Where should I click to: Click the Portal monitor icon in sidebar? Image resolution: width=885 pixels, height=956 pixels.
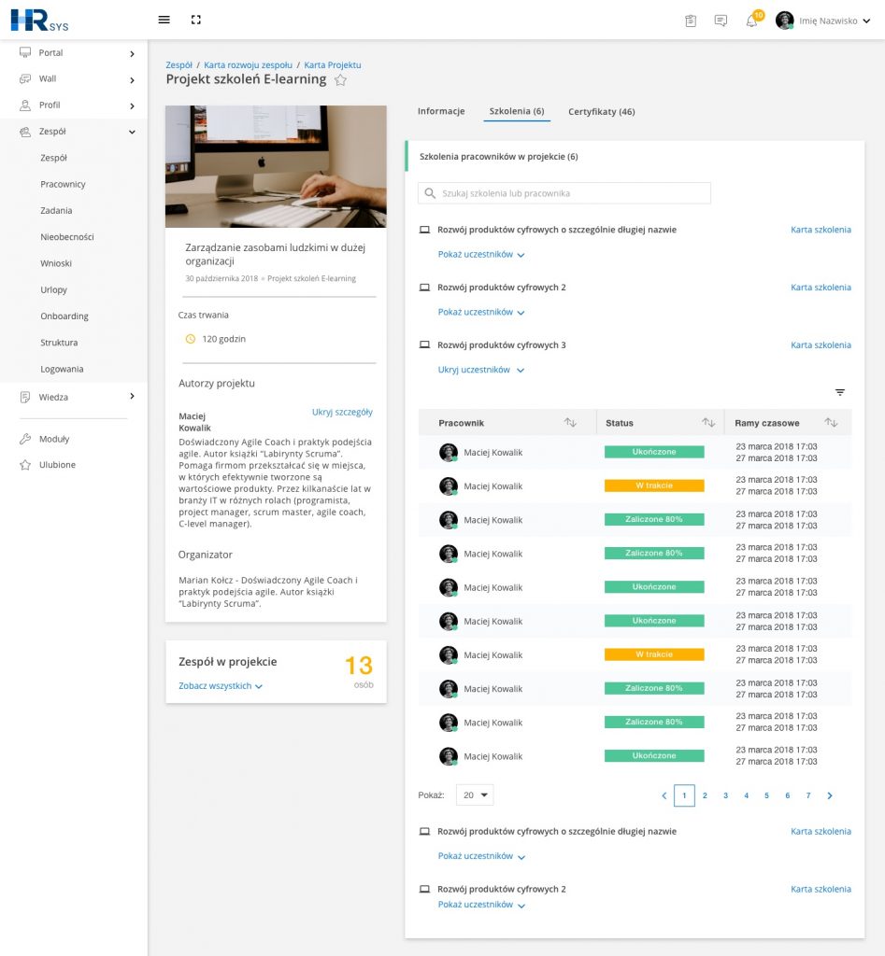[x=25, y=52]
